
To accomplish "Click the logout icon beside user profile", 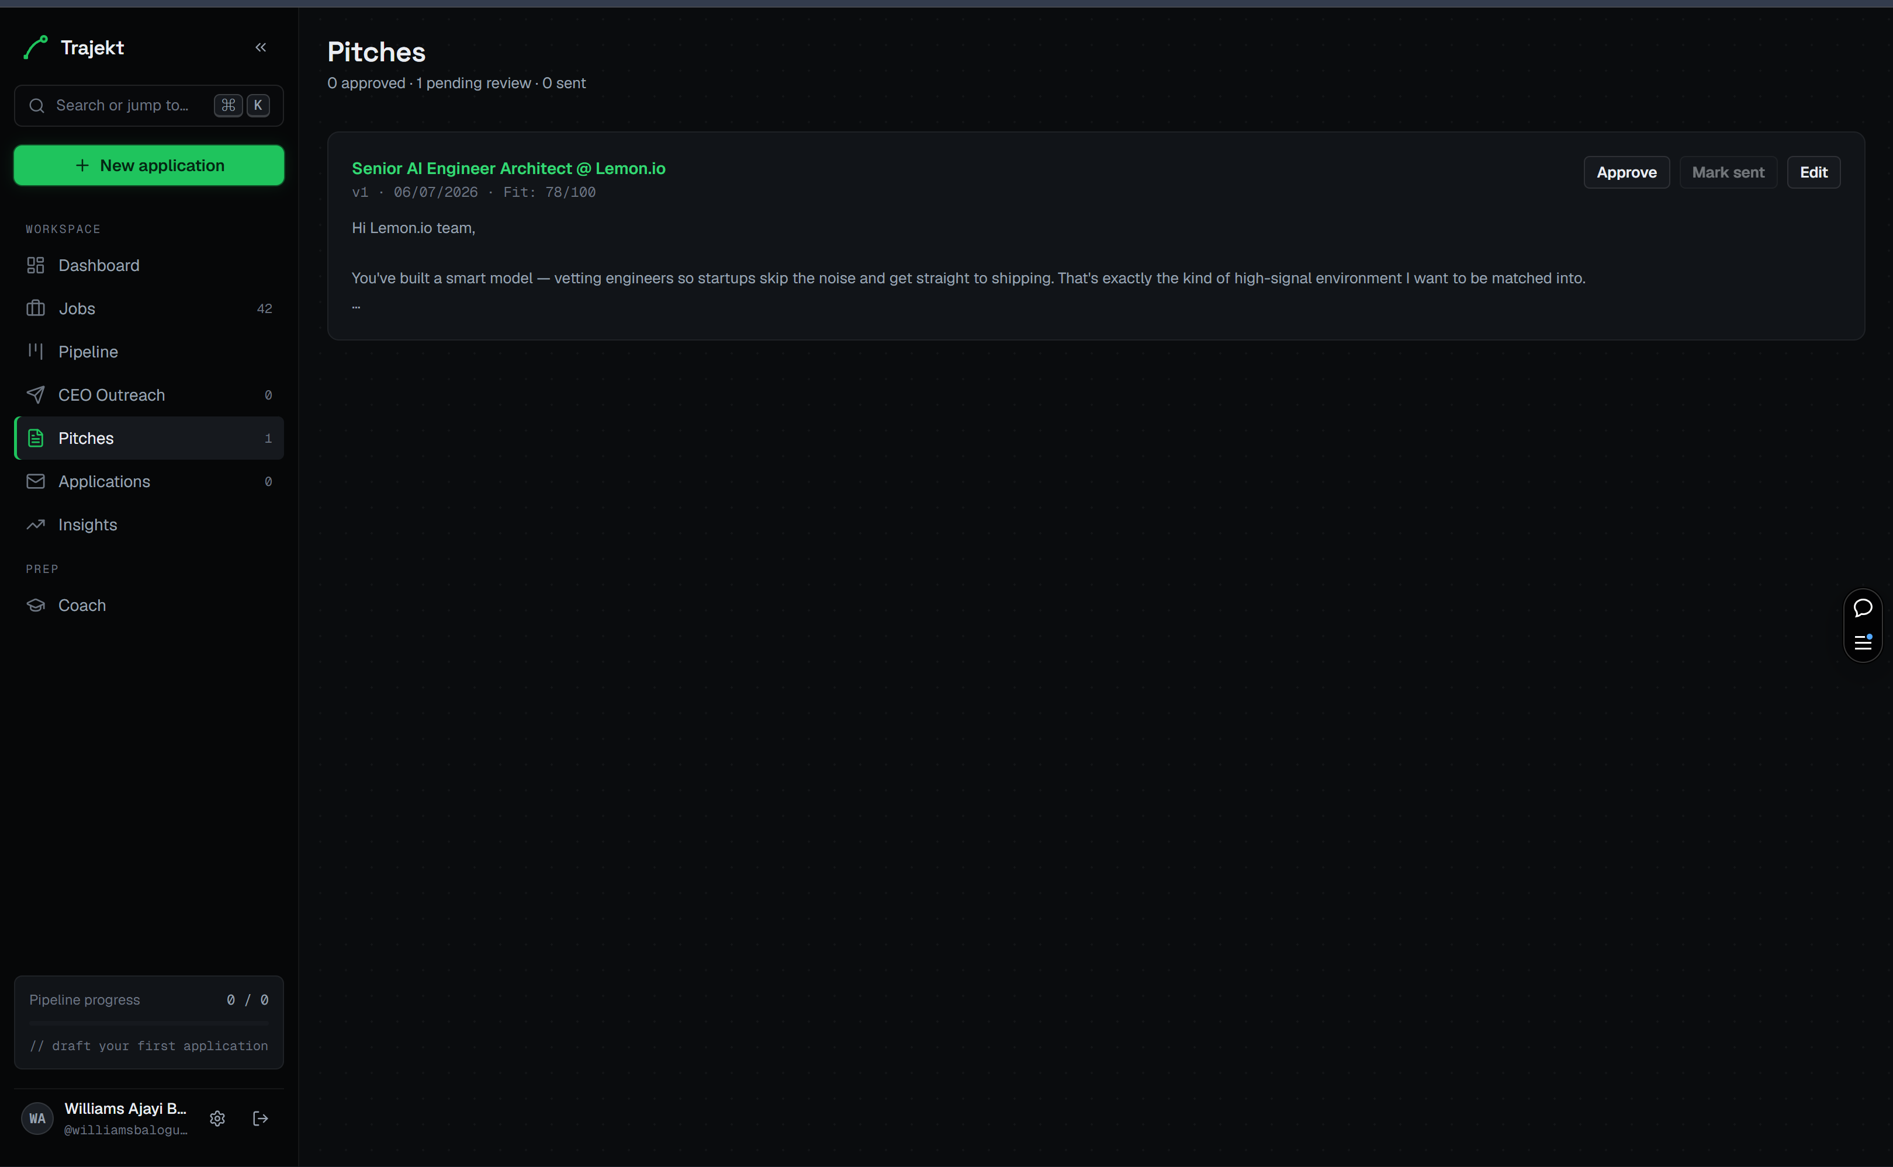I will 261,1119.
